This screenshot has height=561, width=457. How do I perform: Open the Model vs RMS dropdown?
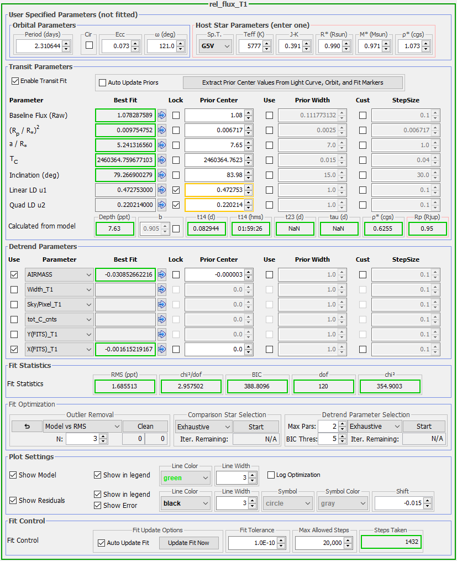[82, 427]
